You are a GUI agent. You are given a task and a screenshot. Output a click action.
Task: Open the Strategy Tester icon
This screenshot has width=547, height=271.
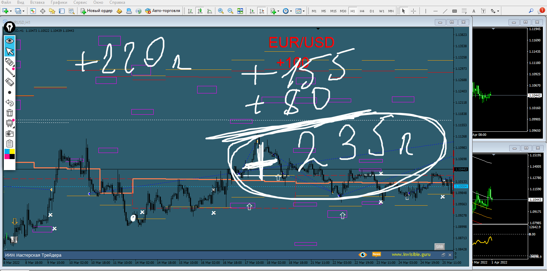71,11
